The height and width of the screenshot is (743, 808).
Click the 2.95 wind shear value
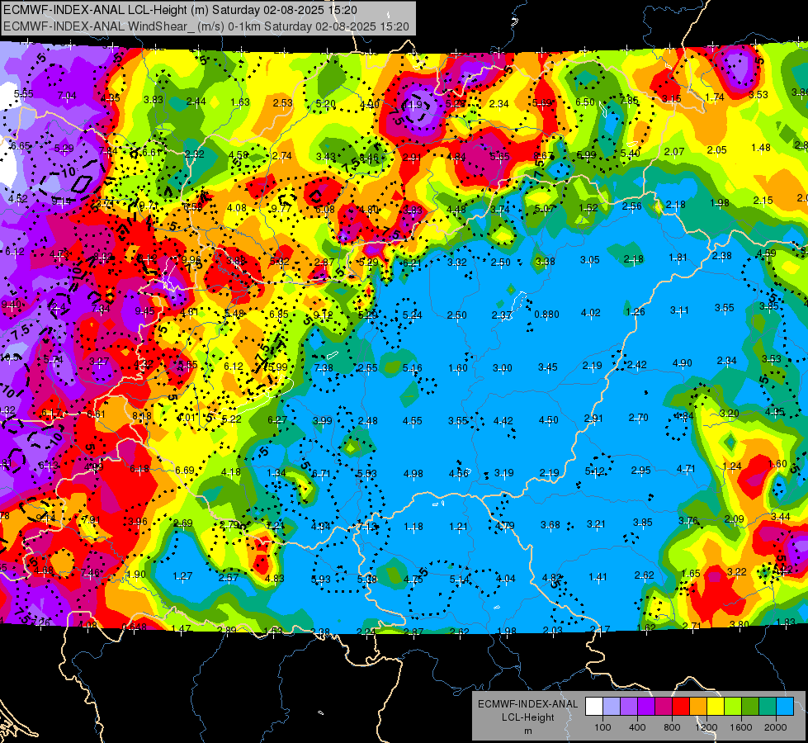[640, 471]
